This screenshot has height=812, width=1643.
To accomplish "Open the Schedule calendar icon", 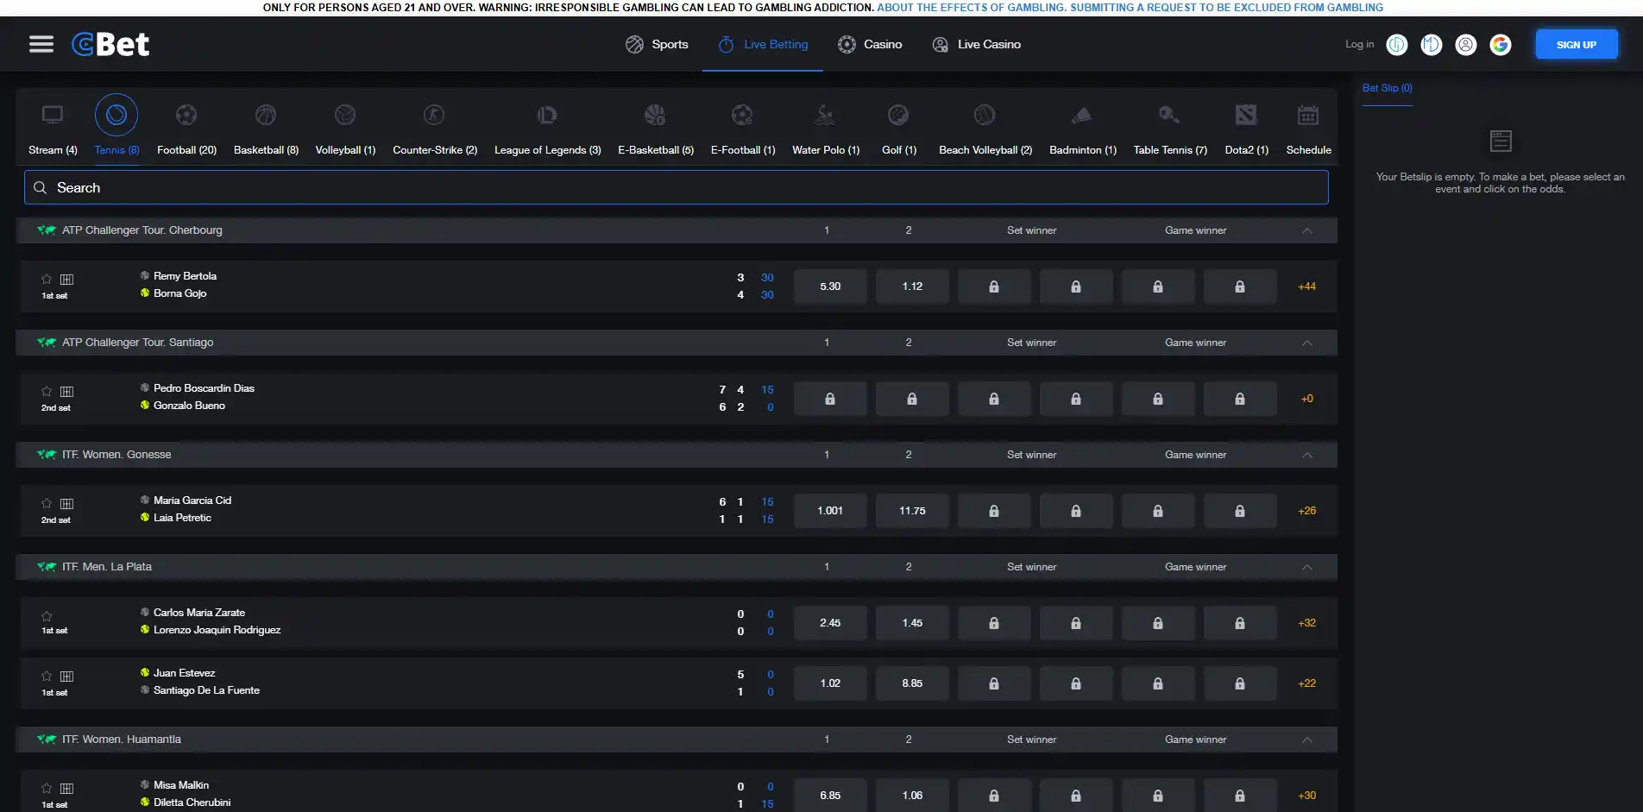I will point(1308,115).
